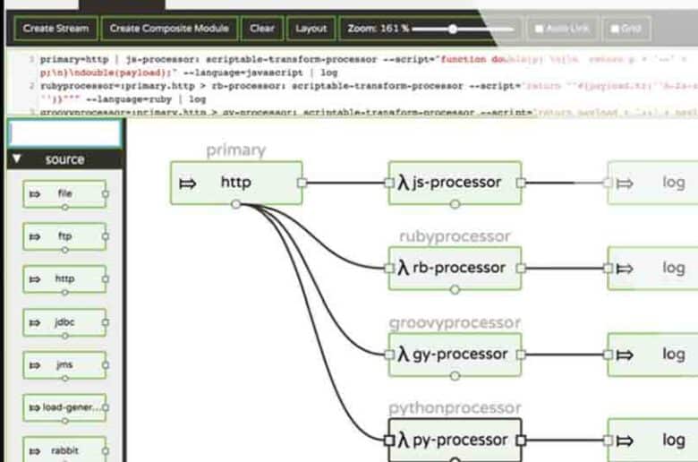Screen dimensions: 698x462
Task: Select the py-processor node
Action: tap(455, 441)
